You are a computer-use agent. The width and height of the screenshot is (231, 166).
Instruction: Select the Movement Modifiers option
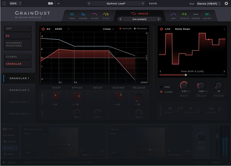pos(18,44)
